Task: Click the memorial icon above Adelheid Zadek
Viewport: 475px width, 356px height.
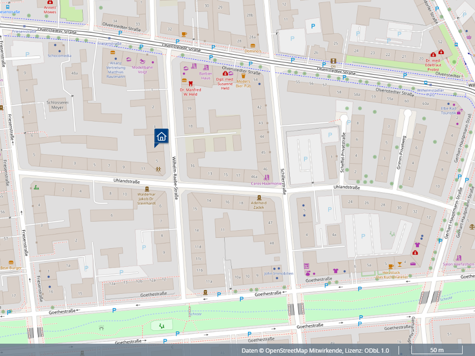Action: point(259,197)
